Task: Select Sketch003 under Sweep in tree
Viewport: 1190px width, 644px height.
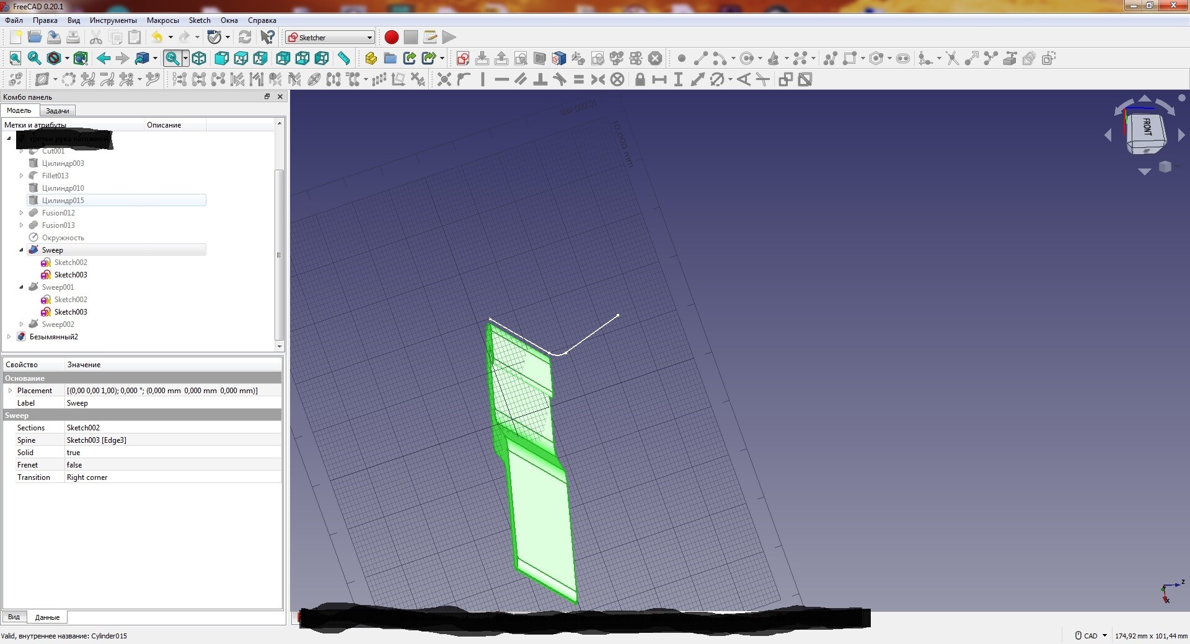Action: (71, 275)
